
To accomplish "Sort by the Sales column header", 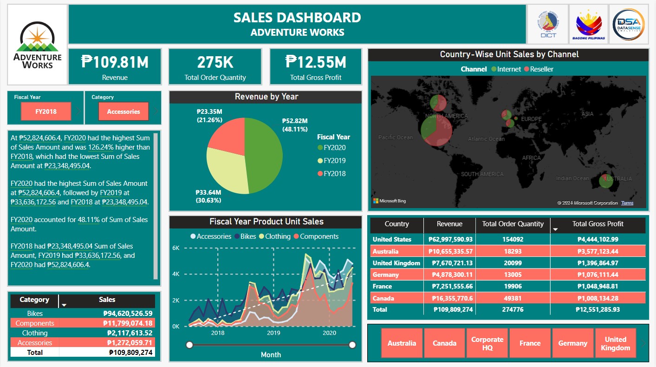I will pos(107,300).
